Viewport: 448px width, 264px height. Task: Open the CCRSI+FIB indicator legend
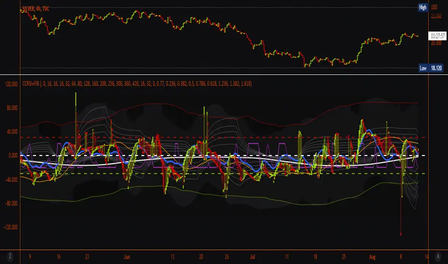[x=137, y=84]
